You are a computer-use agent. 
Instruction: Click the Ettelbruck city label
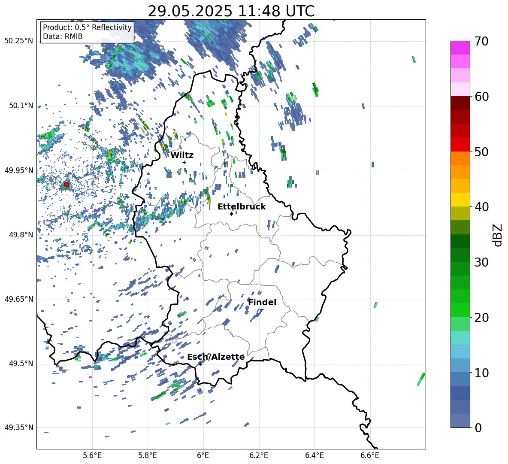242,207
